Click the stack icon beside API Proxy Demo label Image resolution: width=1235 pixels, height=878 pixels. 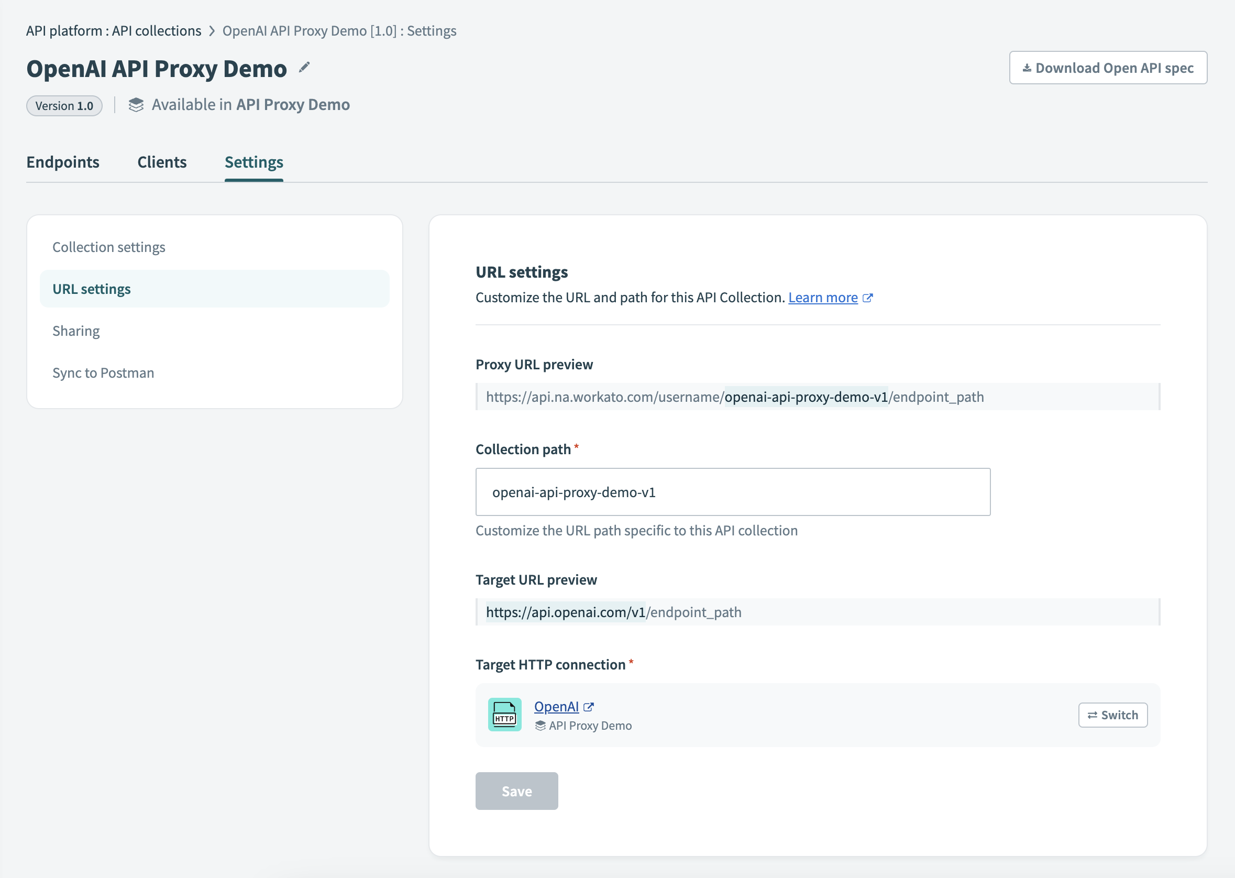pyautogui.click(x=540, y=726)
